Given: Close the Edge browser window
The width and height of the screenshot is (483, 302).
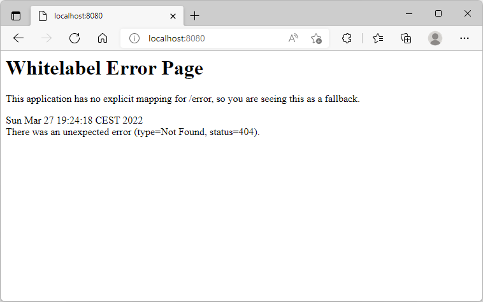Looking at the screenshot, I should tap(467, 13).
